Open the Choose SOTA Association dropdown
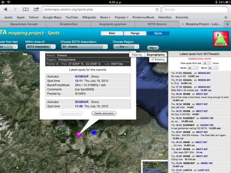Image resolution: width=231 pixels, height=173 pixels. coord(85,47)
